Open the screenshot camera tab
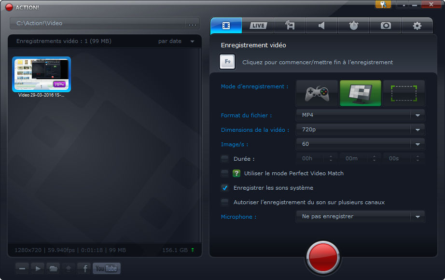Viewport: 445px width, 280px height. tap(386, 26)
